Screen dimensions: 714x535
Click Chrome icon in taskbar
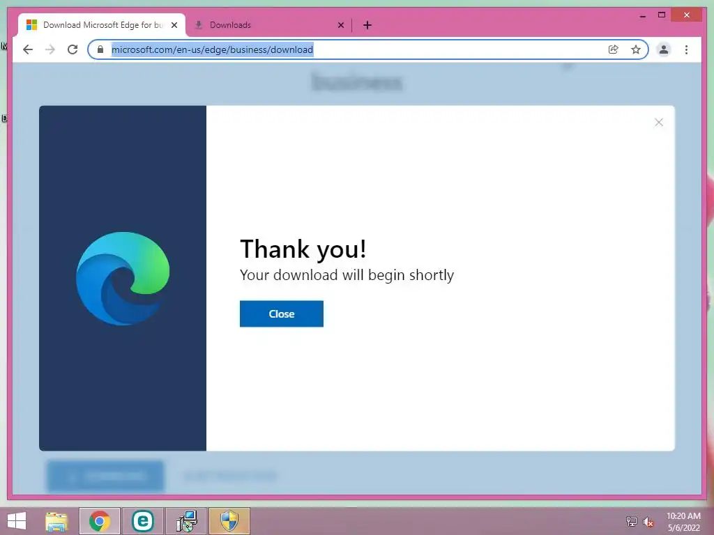[x=99, y=521]
